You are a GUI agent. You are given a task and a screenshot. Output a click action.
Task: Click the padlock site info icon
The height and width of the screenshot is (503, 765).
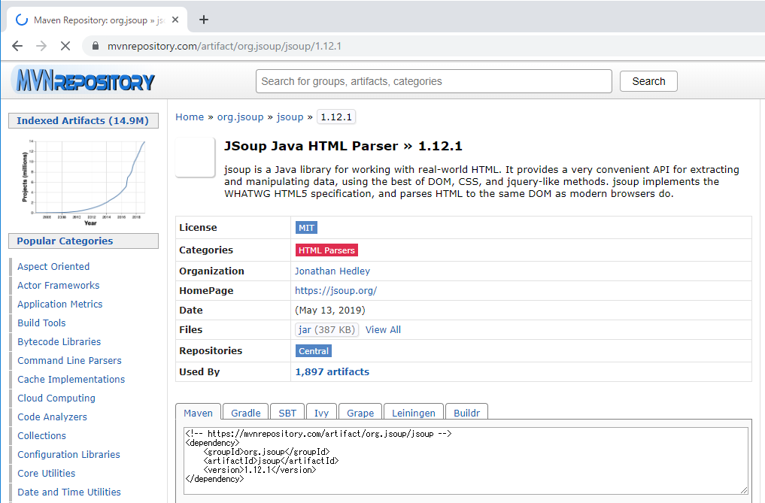tap(96, 46)
